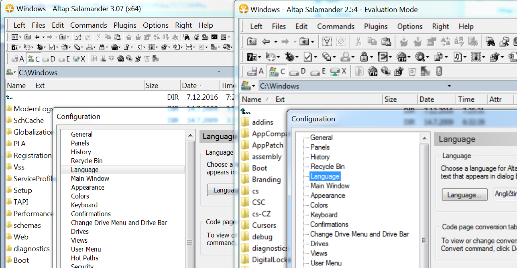Open path history dropdown in 3.07 window
The height and width of the screenshot is (268, 517).
coord(219,72)
